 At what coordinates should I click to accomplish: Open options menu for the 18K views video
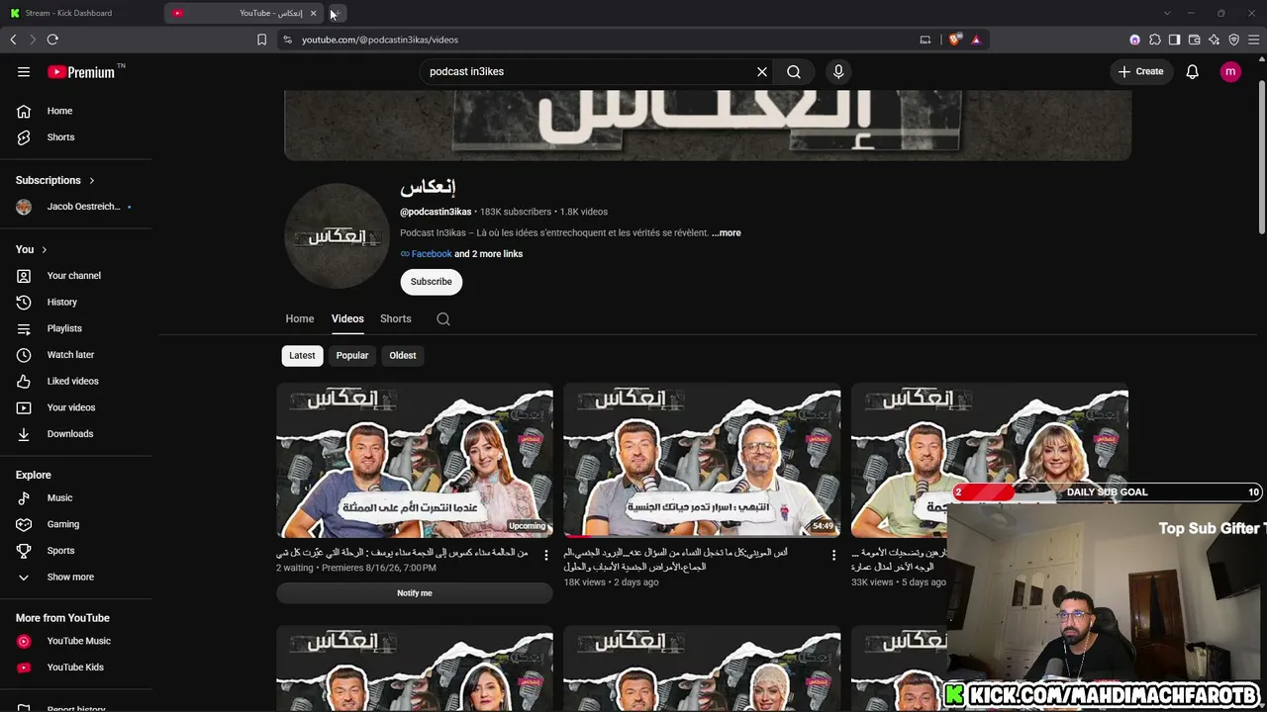833,556
